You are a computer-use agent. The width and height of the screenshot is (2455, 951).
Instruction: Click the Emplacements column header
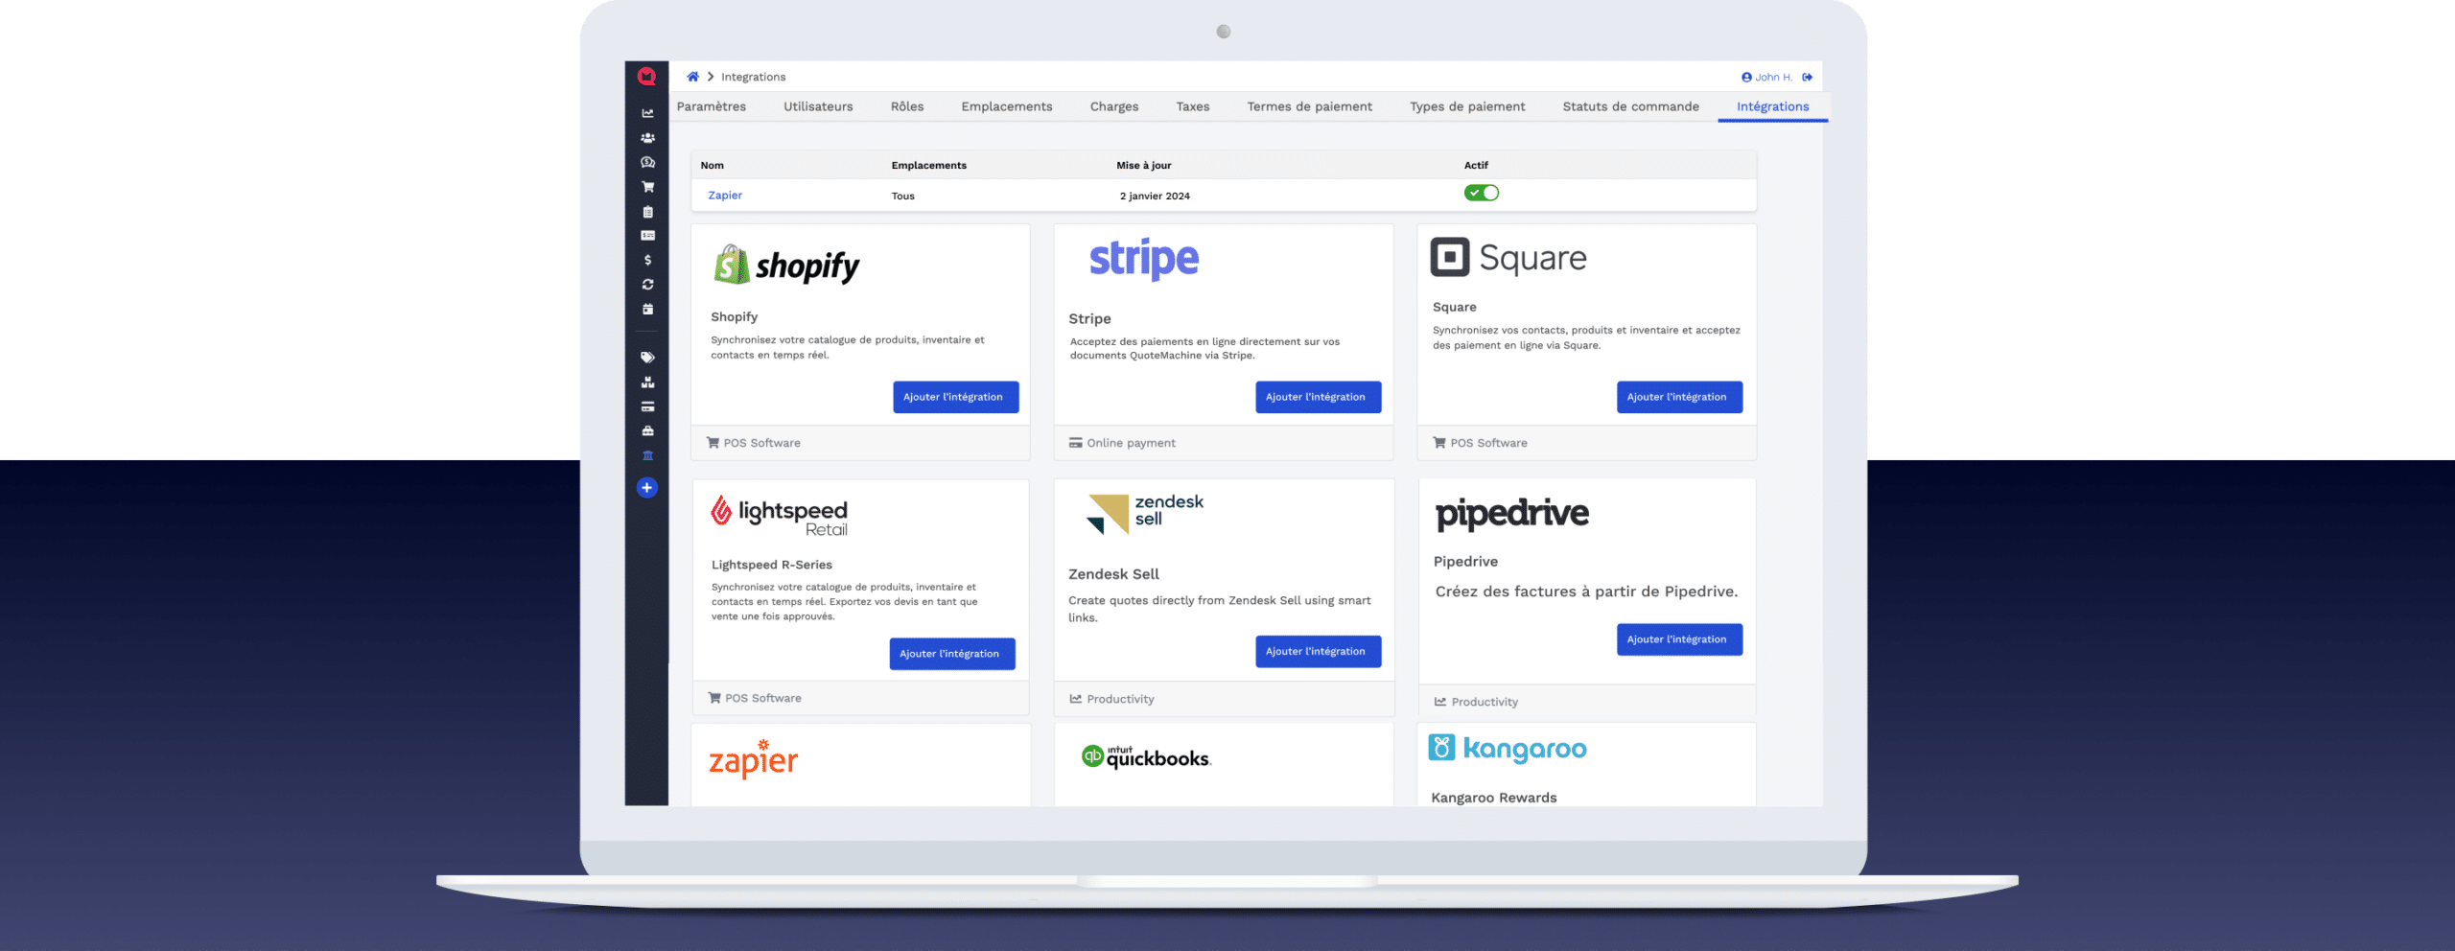(x=928, y=165)
